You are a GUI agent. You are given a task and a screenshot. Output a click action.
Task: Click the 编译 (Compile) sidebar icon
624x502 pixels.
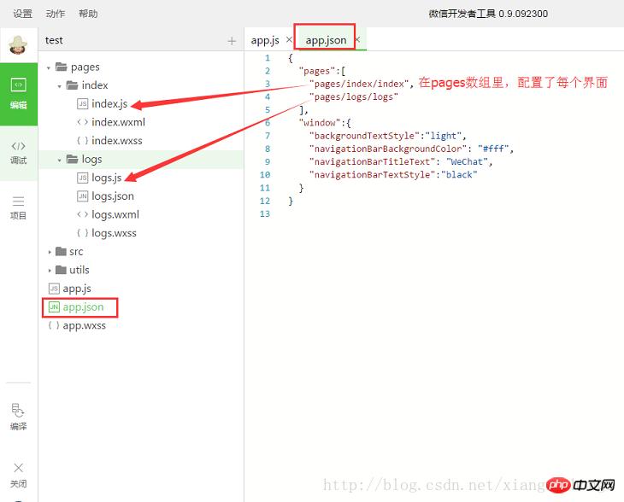click(x=18, y=417)
